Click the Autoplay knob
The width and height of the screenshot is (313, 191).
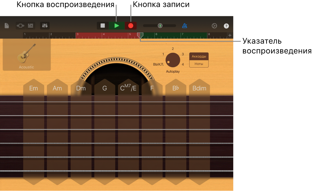(x=173, y=60)
